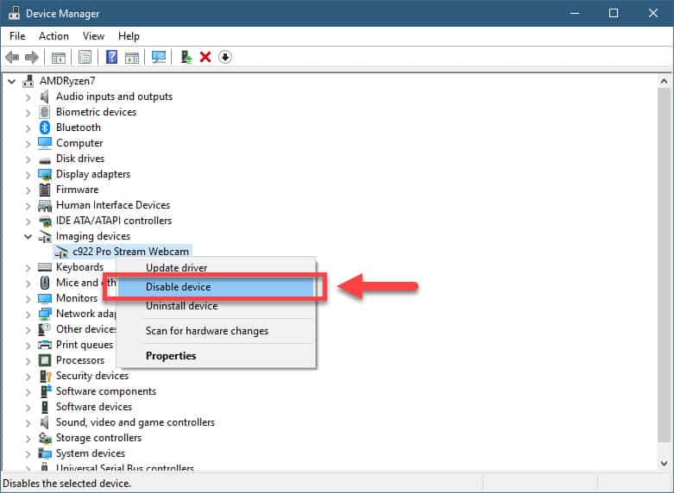The width and height of the screenshot is (674, 493).
Task: Click the vertical scrollbar thumb
Action: 665,265
